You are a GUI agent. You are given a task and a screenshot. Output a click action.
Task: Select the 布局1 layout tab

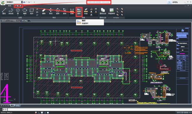coord(17,106)
